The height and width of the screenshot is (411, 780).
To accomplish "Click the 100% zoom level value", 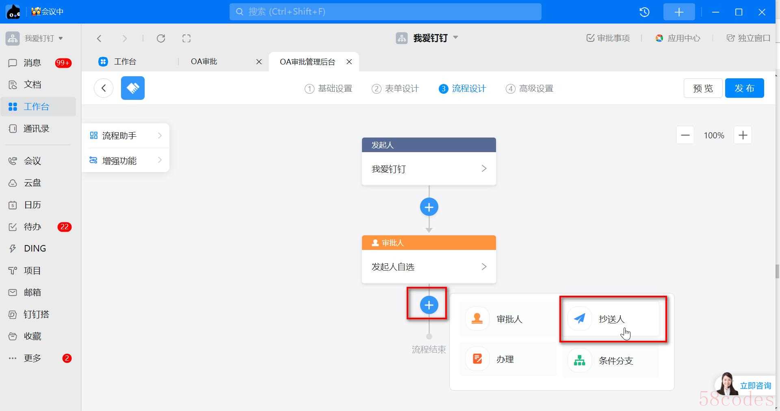I will click(x=714, y=136).
